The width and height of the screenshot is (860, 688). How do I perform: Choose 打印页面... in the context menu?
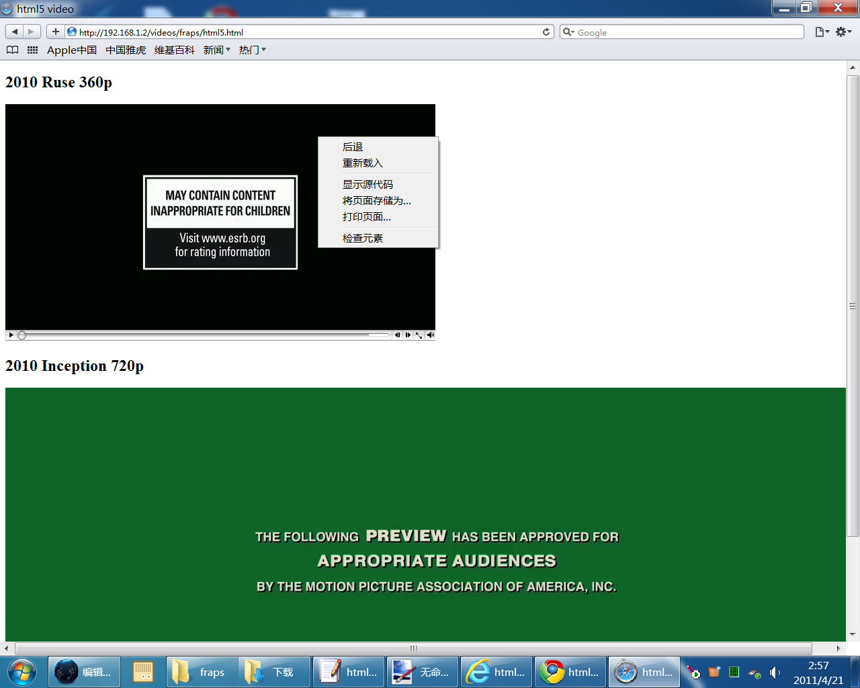(x=378, y=216)
